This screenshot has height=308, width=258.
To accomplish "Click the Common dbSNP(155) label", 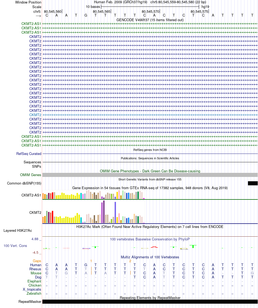I will click(24, 183).
